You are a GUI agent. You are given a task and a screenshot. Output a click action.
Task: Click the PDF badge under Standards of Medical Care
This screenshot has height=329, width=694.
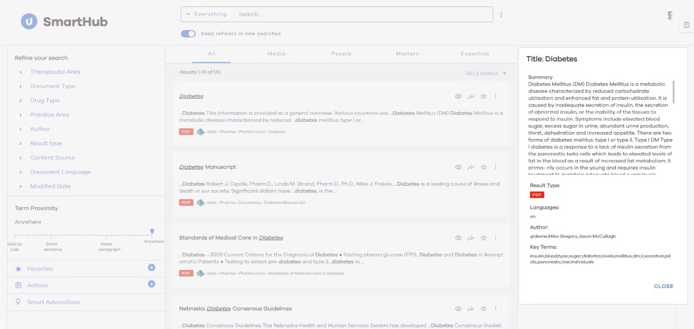click(186, 273)
